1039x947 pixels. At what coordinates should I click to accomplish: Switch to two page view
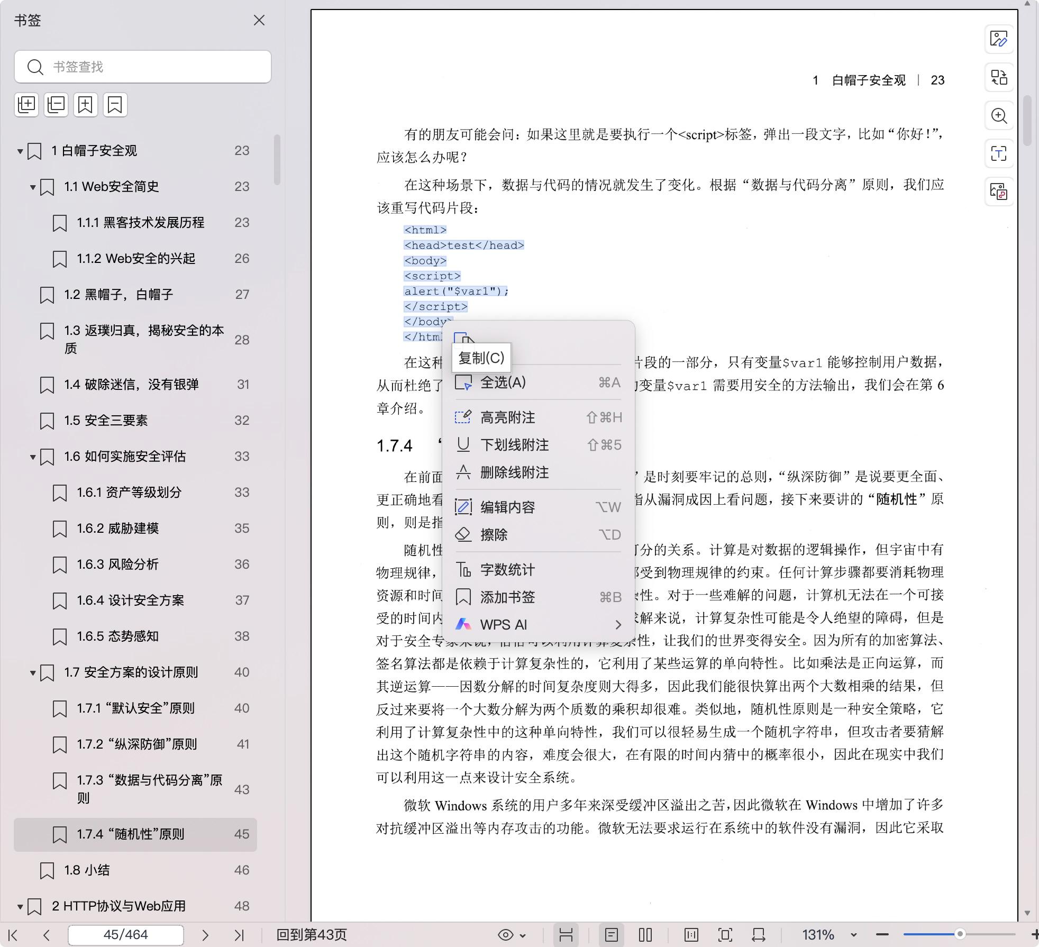[x=645, y=935]
